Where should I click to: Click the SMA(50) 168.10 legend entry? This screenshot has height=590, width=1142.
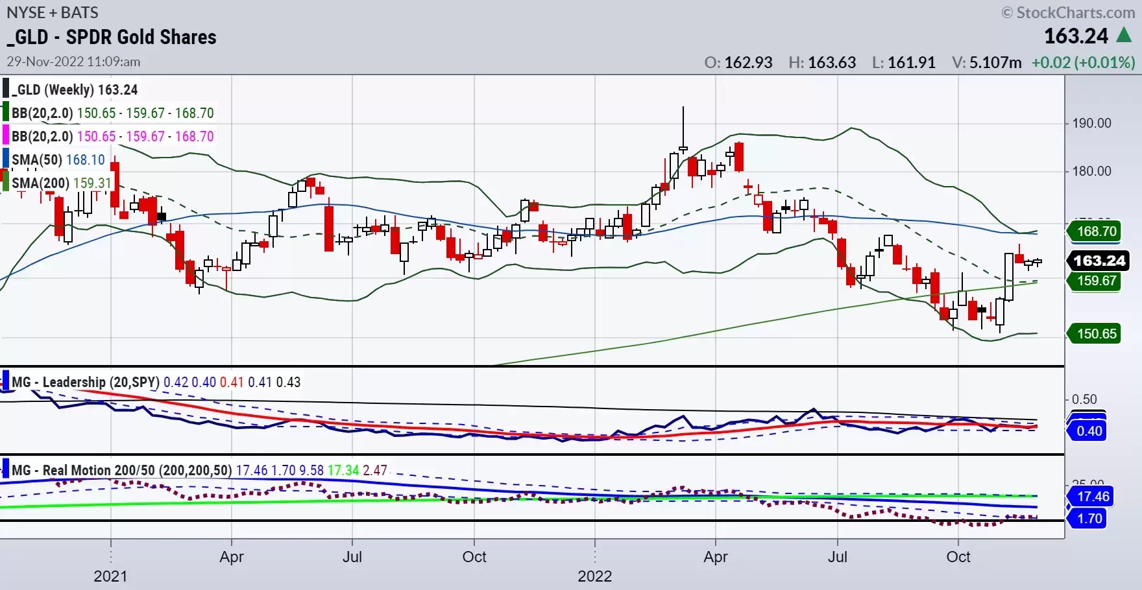(58, 159)
